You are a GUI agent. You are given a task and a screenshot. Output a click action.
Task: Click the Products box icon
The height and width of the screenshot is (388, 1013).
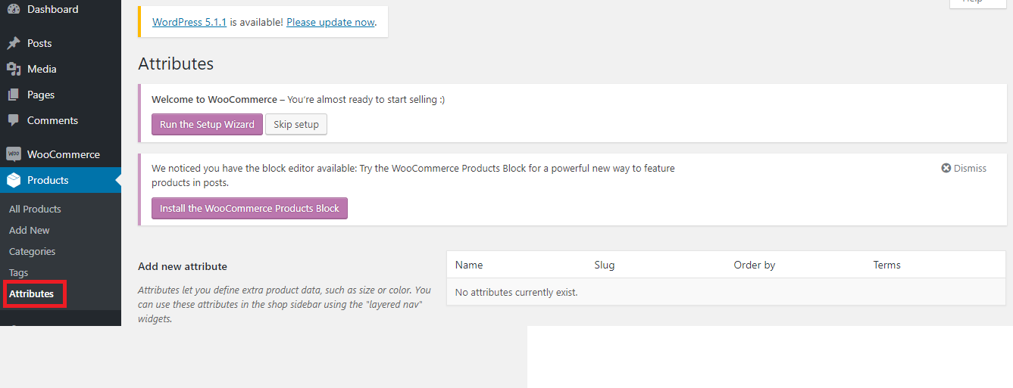point(14,180)
